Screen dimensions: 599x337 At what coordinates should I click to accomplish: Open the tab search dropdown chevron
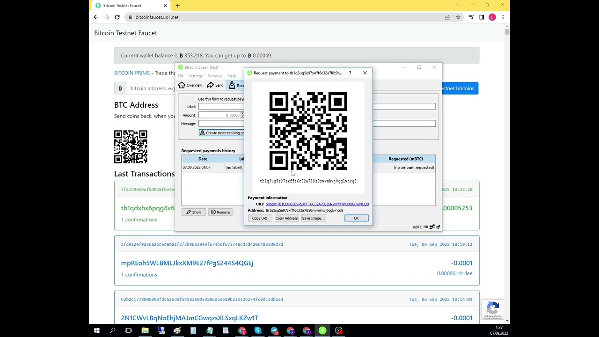(x=457, y=5)
